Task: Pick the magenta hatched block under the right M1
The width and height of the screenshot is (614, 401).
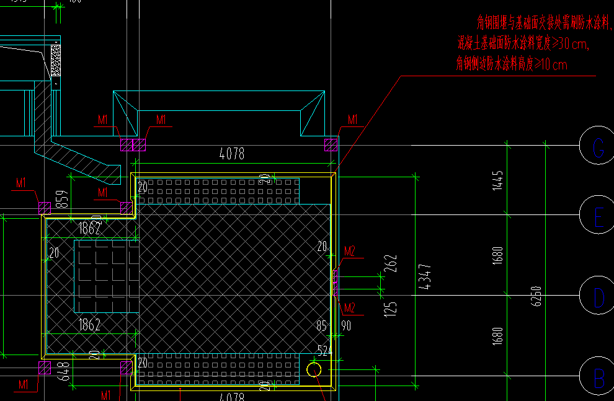Action: (x=331, y=144)
